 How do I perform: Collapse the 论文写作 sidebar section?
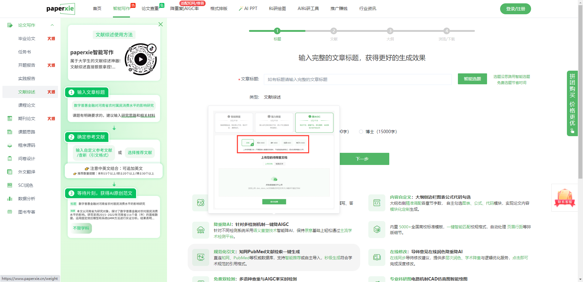click(x=52, y=25)
